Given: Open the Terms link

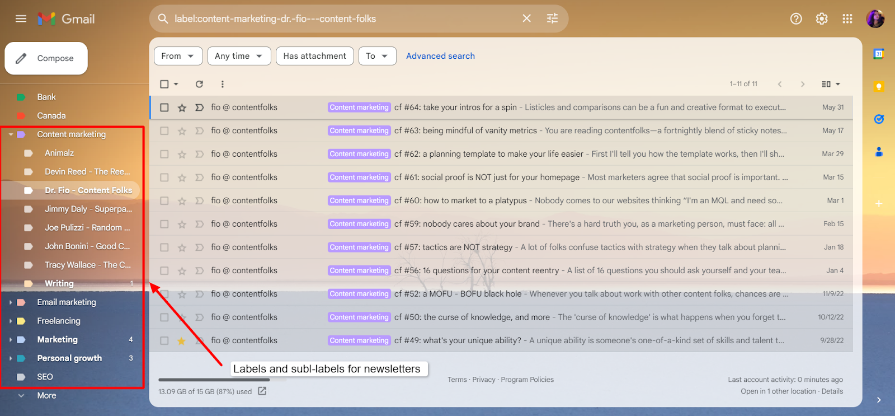Looking at the screenshot, I should tap(457, 380).
